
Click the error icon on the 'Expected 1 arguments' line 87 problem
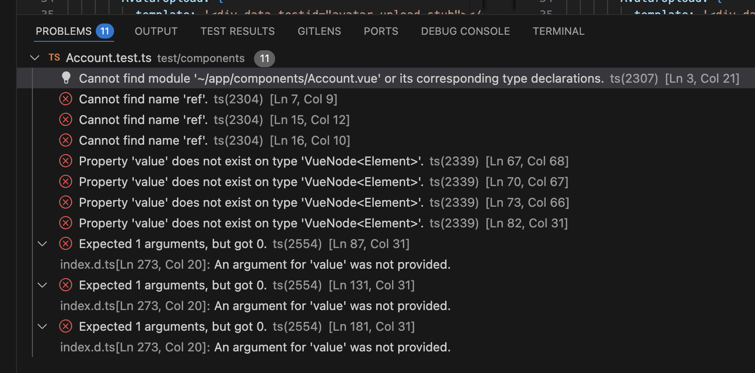[x=66, y=244]
